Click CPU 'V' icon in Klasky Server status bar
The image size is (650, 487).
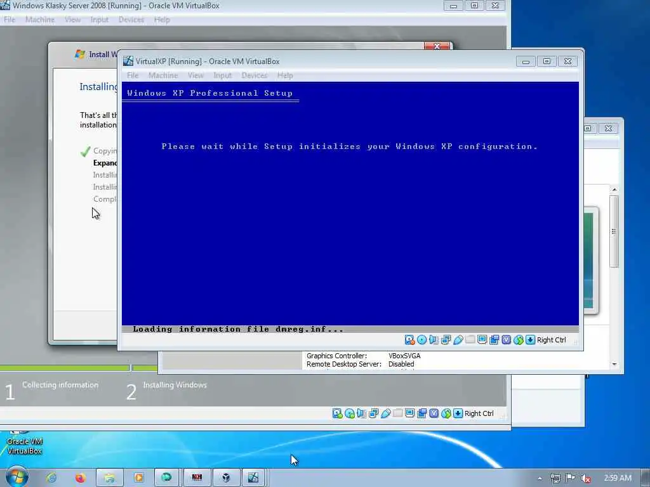click(434, 413)
